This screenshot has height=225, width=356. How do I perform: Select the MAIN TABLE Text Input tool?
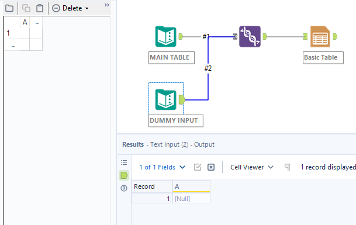[x=166, y=37]
